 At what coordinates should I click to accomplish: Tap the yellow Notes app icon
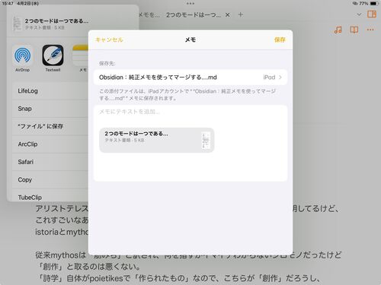[81, 55]
